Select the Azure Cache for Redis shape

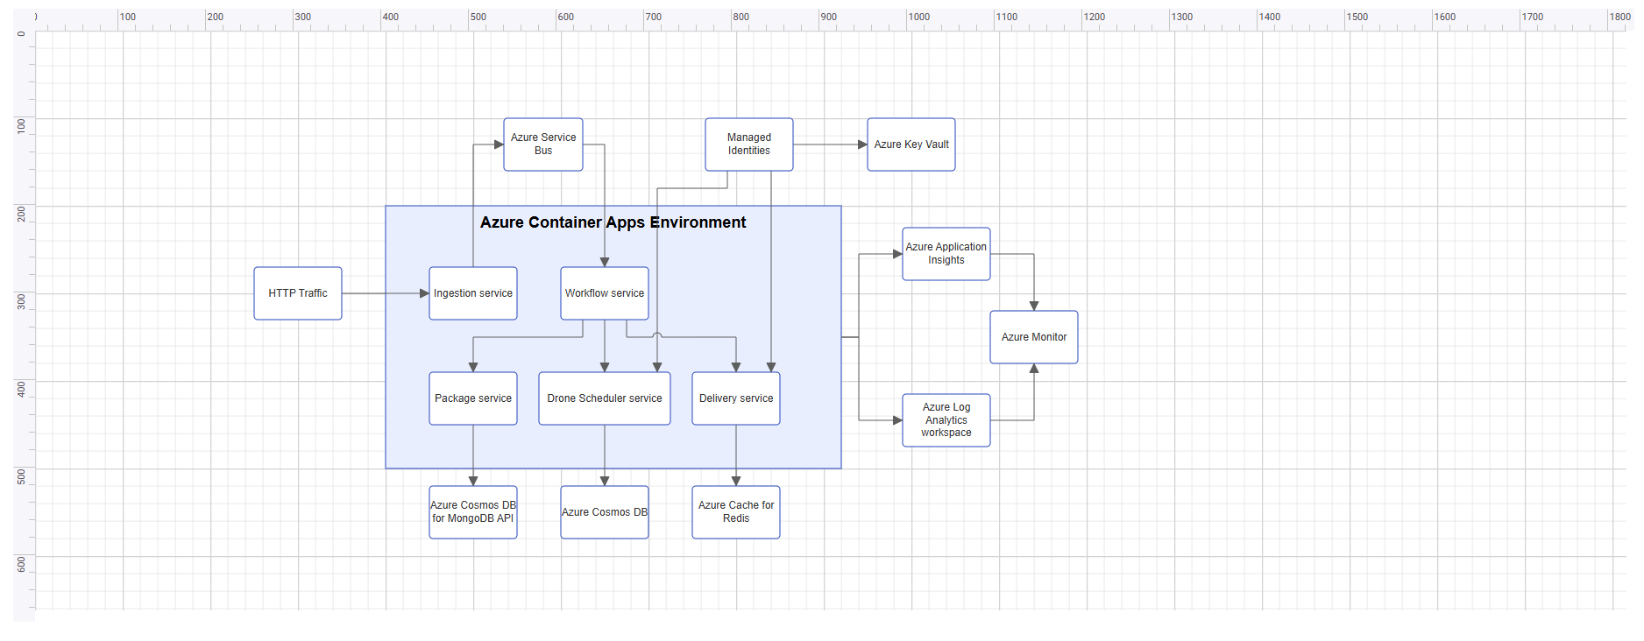pyautogui.click(x=736, y=512)
